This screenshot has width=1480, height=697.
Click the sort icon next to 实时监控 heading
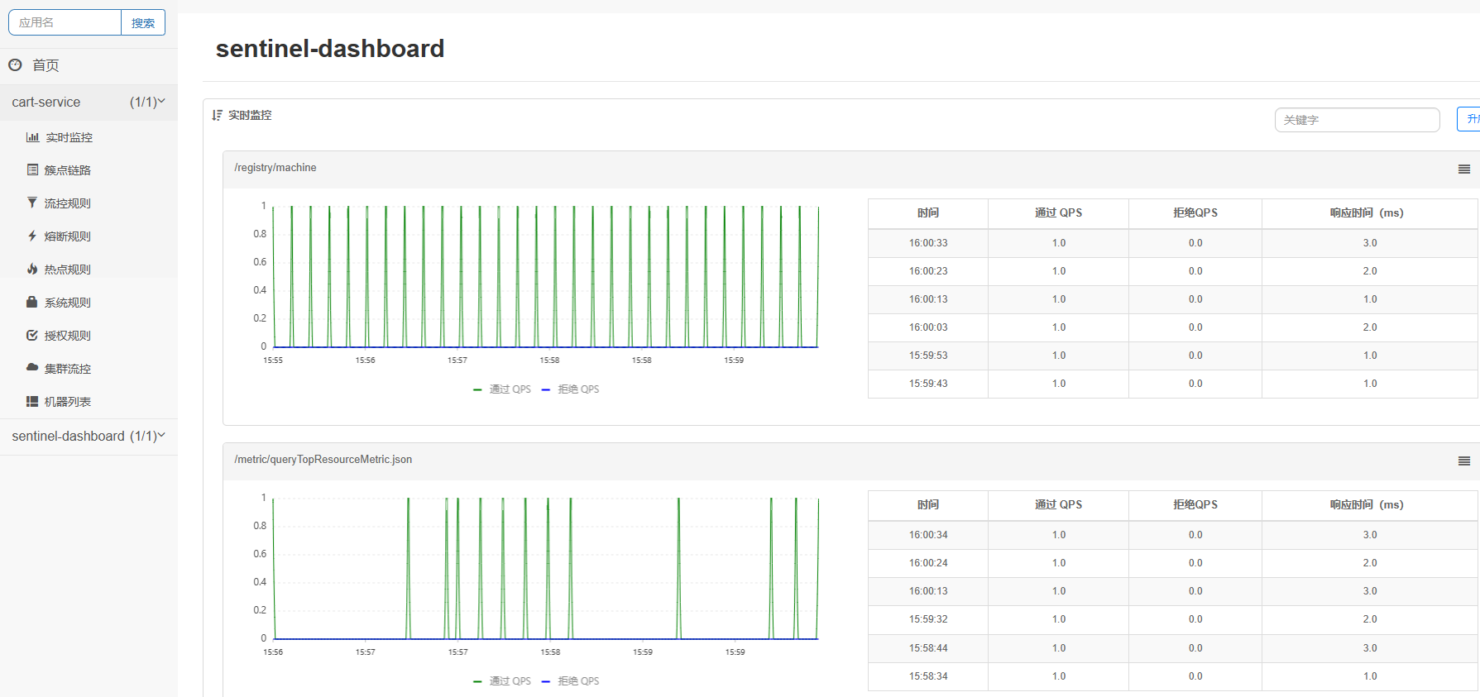coord(217,115)
